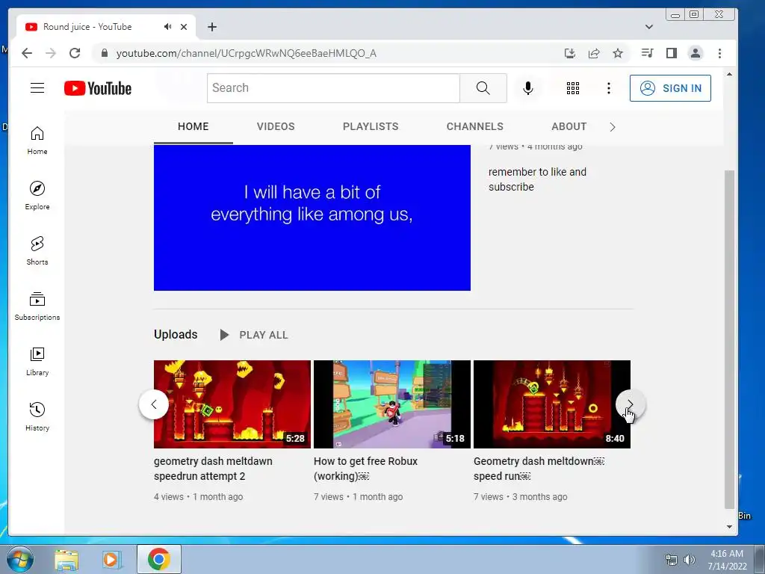Click the SIGN IN button
The height and width of the screenshot is (574, 765).
(670, 88)
